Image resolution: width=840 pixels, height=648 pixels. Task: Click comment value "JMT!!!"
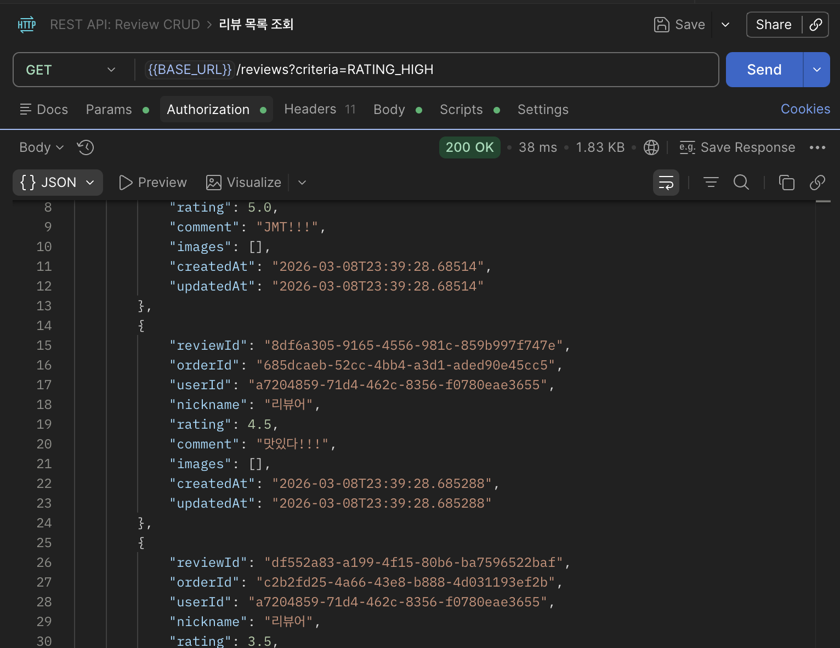point(287,227)
